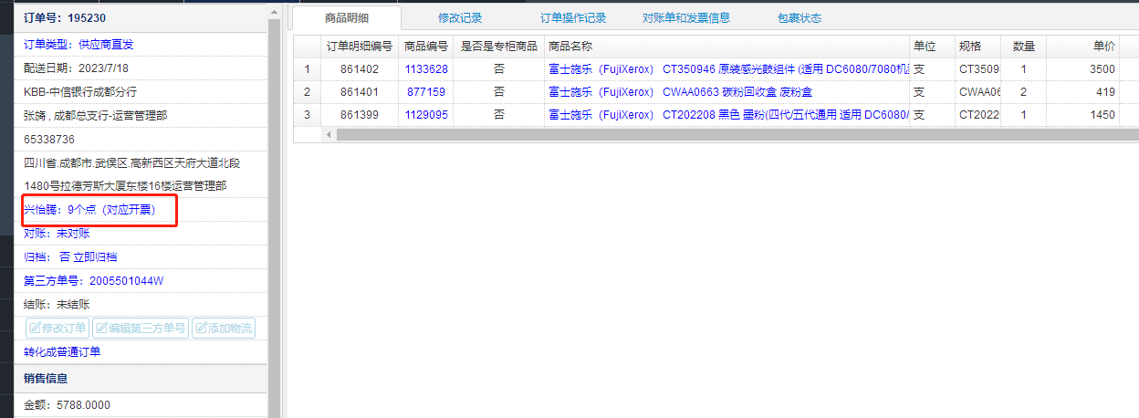Select order detail cell 861402
This screenshot has height=418, width=1139.
[360, 69]
